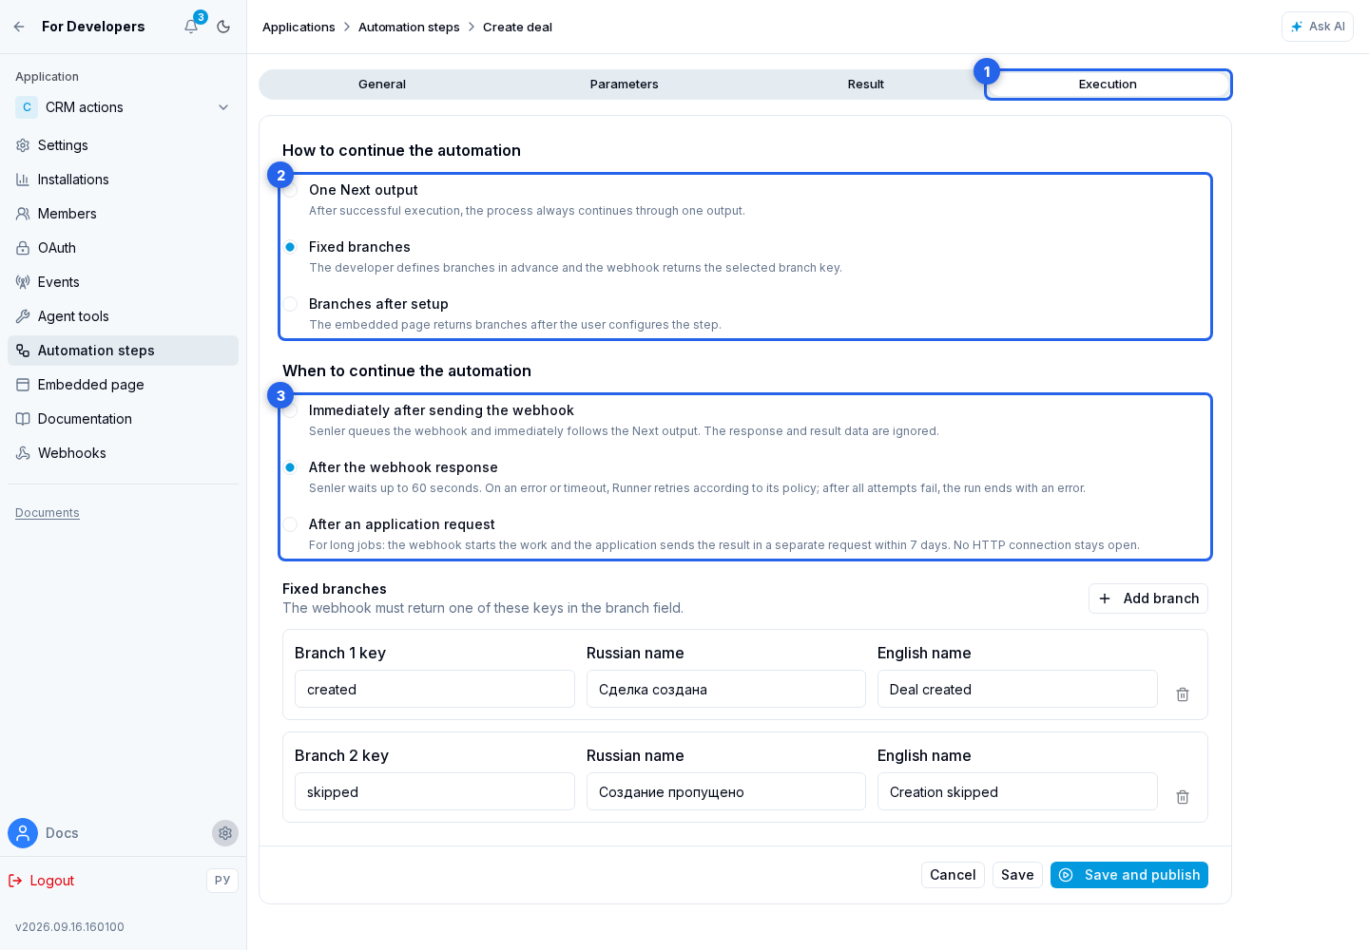This screenshot has width=1369, height=950.
Task: Click Automation steps in the breadcrumb
Action: pyautogui.click(x=409, y=27)
